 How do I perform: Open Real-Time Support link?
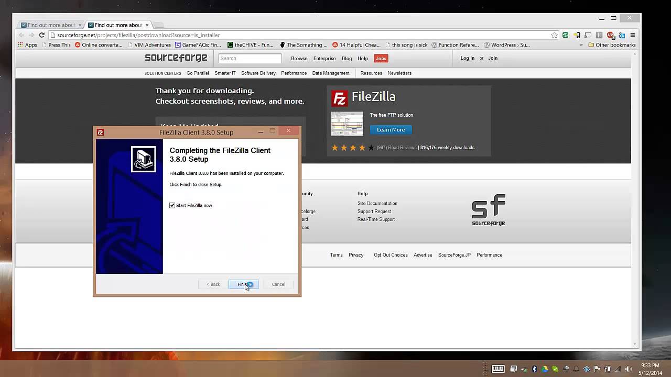pyautogui.click(x=376, y=219)
